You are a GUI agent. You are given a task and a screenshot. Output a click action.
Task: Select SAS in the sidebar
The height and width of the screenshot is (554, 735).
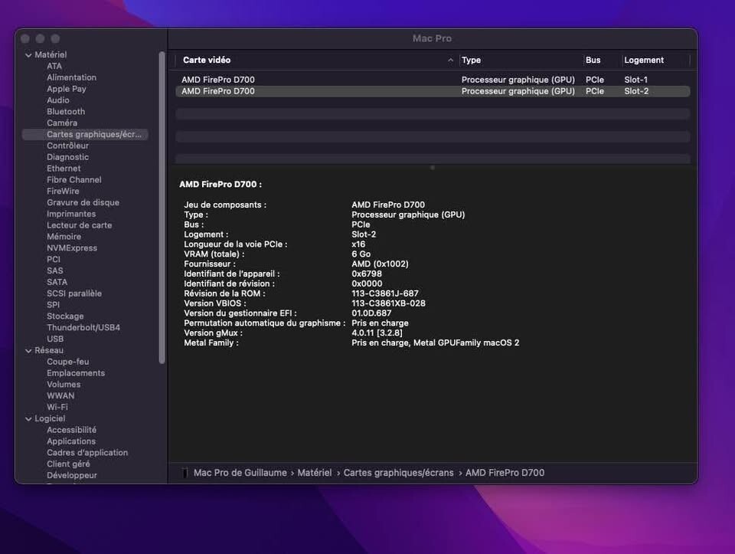point(55,270)
